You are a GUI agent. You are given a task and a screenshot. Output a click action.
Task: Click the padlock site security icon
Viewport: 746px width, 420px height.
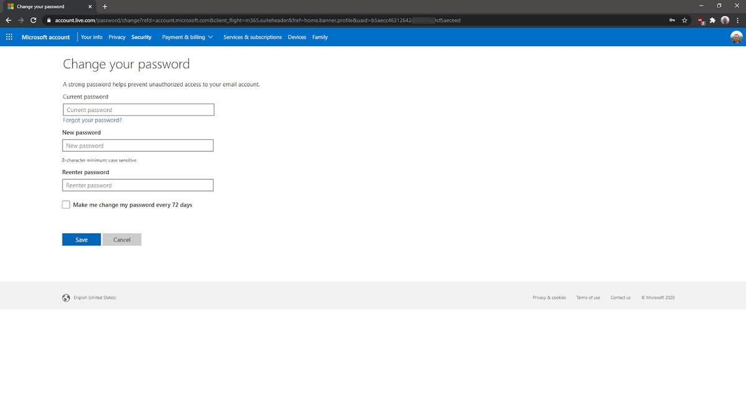point(48,20)
